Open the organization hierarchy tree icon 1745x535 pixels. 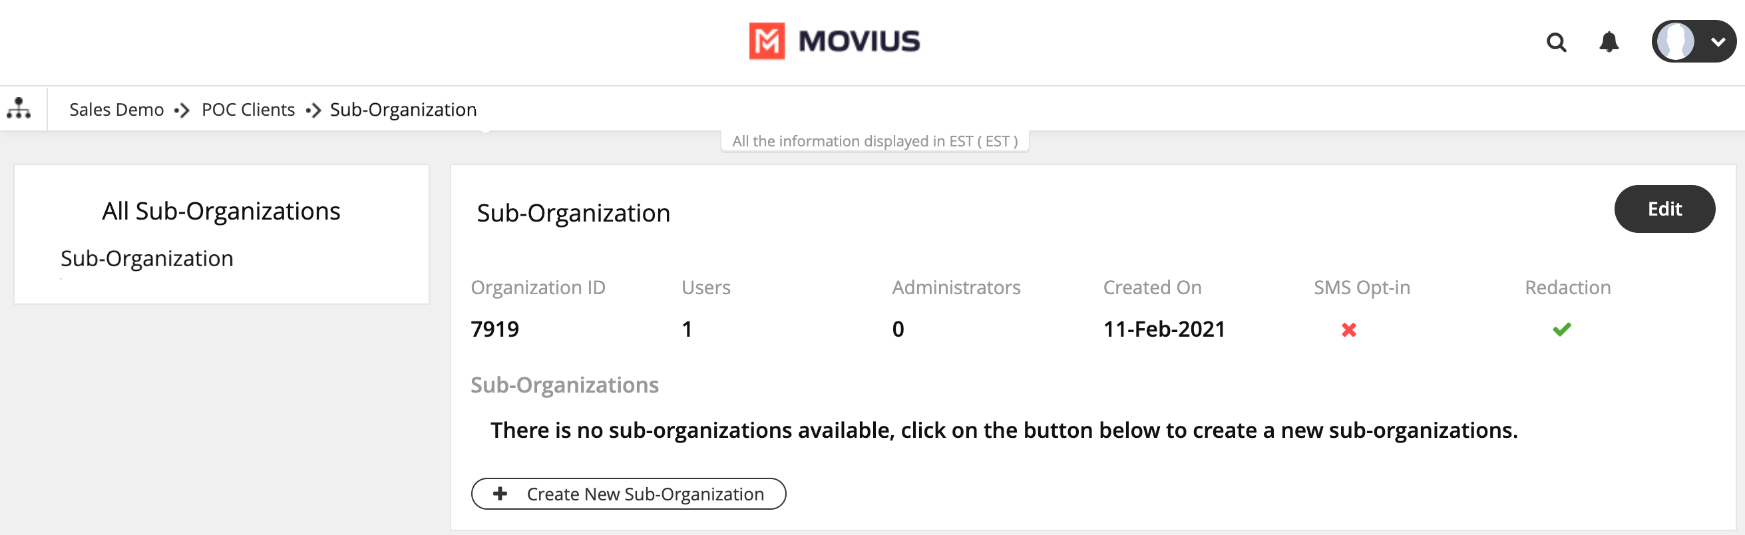pyautogui.click(x=19, y=108)
